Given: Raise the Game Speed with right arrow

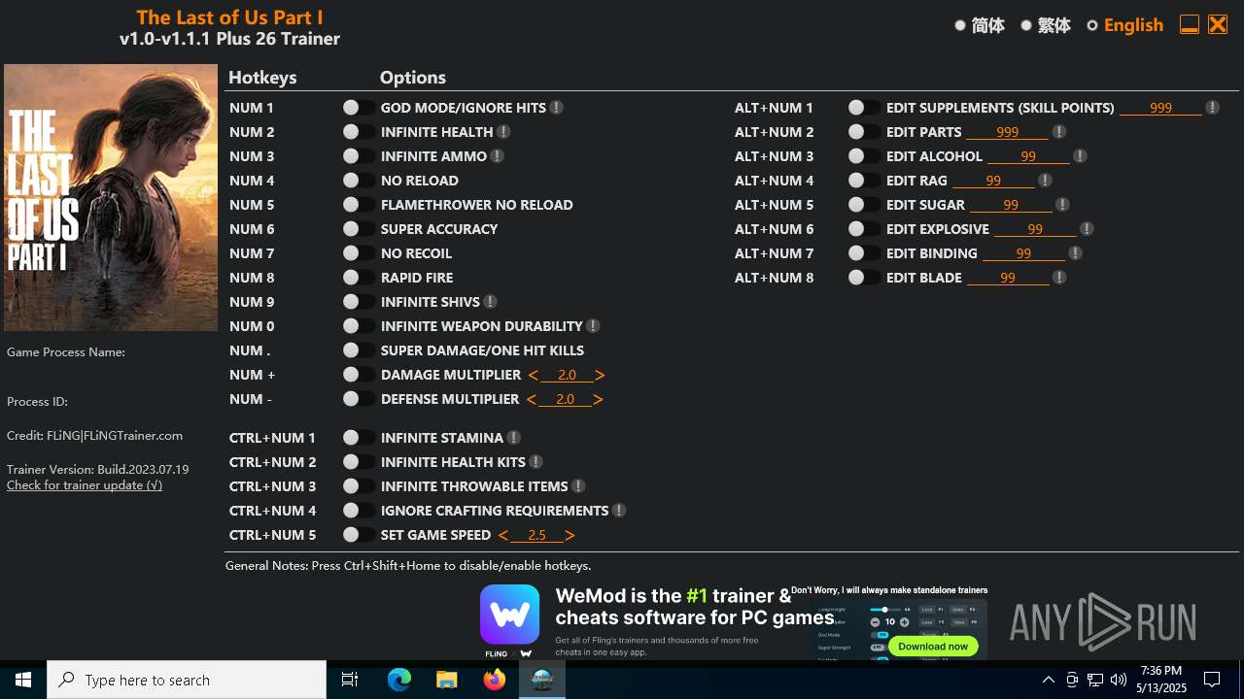Looking at the screenshot, I should click(570, 535).
